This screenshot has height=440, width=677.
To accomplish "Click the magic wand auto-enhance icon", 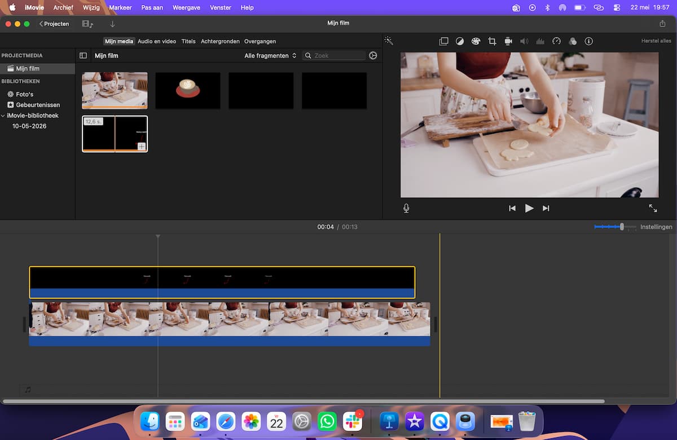I will (x=388, y=41).
